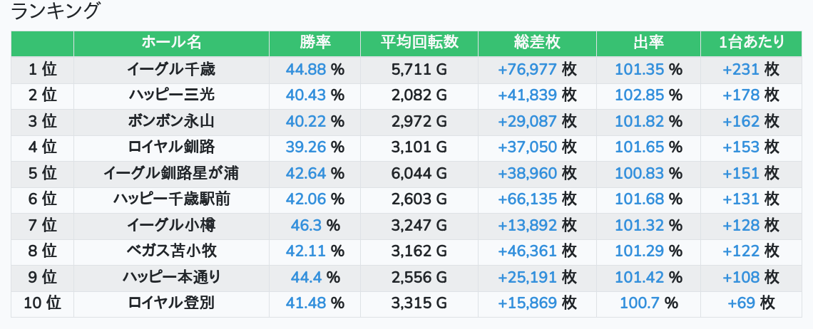Click the ボンボン永山 hall name
The image size is (813, 329).
click(171, 121)
